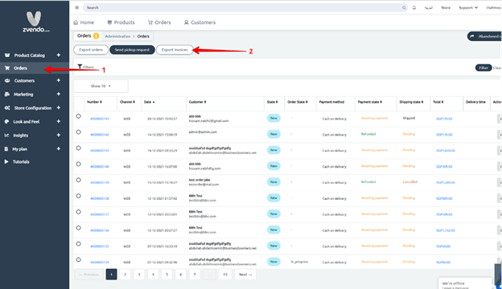The width and height of the screenshot is (502, 289).
Task: Click the Orders cart icon in top nav
Action: 150,22
